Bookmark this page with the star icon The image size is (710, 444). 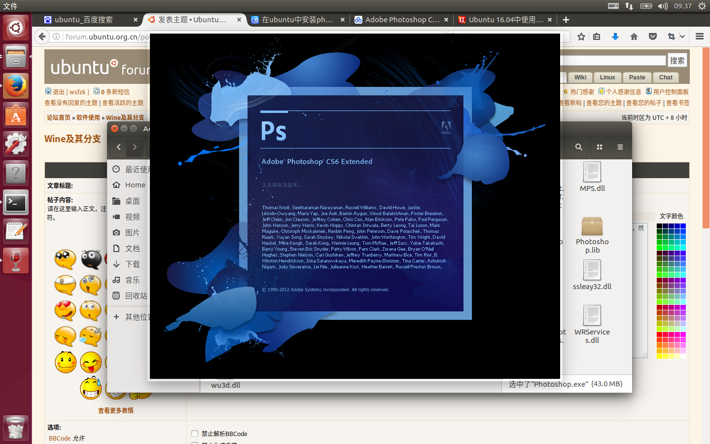[581, 37]
